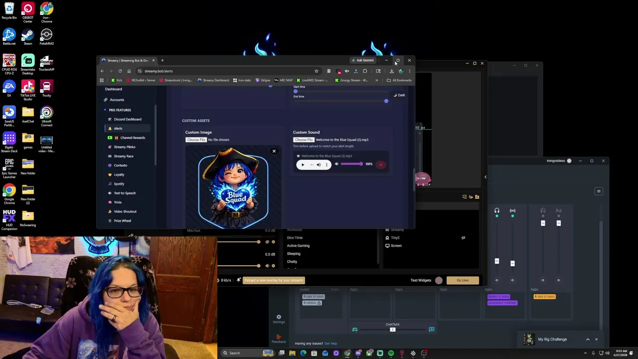Open Accounts in Streamy sidebar
The image size is (638, 359).
[114, 100]
